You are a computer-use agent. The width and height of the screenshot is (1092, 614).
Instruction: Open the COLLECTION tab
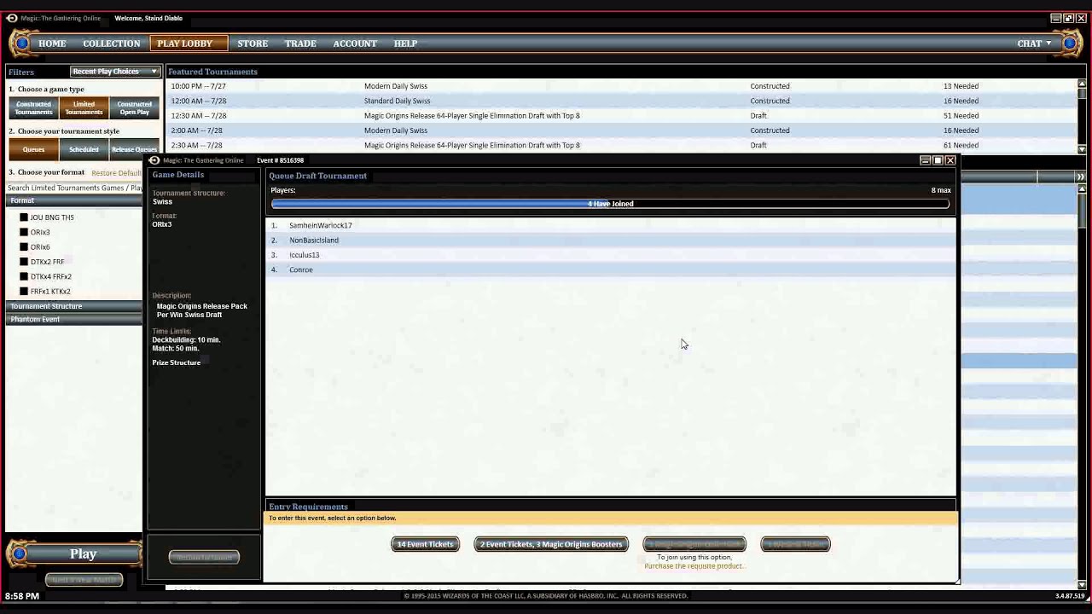tap(112, 43)
